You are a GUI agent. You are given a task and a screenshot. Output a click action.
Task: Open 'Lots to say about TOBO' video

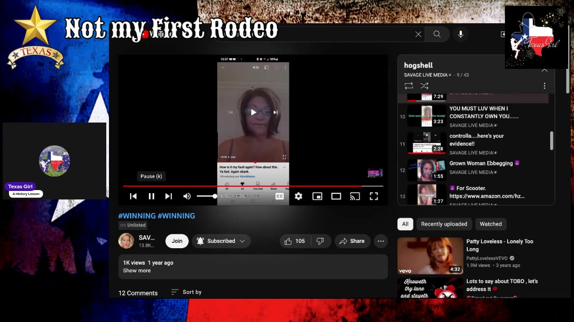(502, 285)
